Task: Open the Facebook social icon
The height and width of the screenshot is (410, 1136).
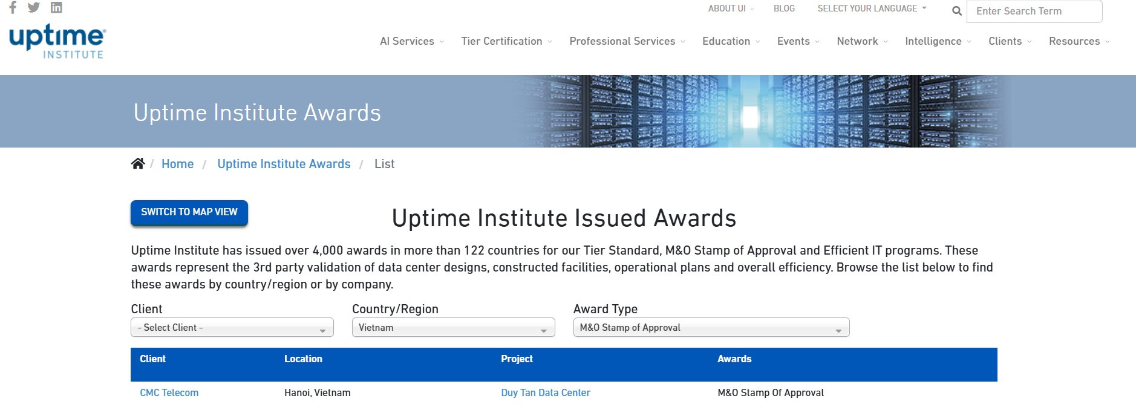Action: tap(13, 7)
